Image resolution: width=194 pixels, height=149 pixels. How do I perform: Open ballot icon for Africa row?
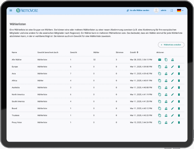point(166,81)
